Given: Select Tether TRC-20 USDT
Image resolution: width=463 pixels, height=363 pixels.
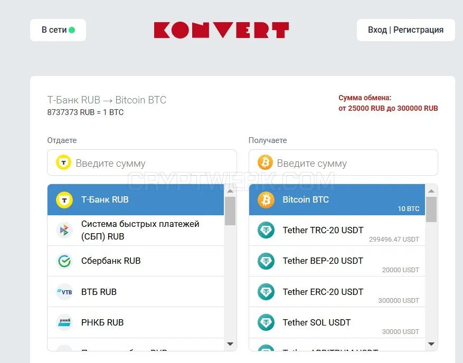Looking at the screenshot, I should click(x=337, y=230).
